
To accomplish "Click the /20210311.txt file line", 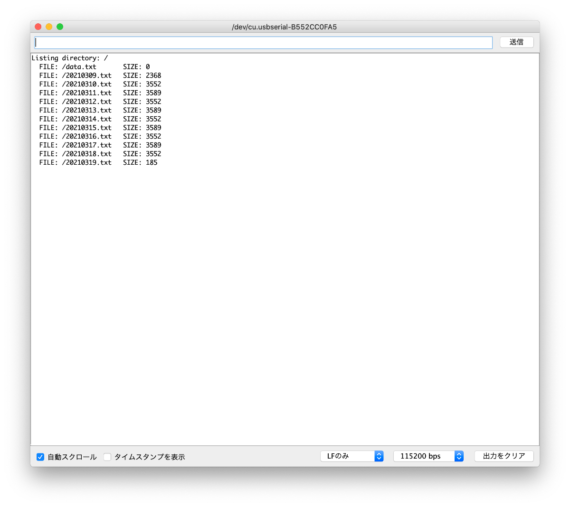I will [100, 93].
